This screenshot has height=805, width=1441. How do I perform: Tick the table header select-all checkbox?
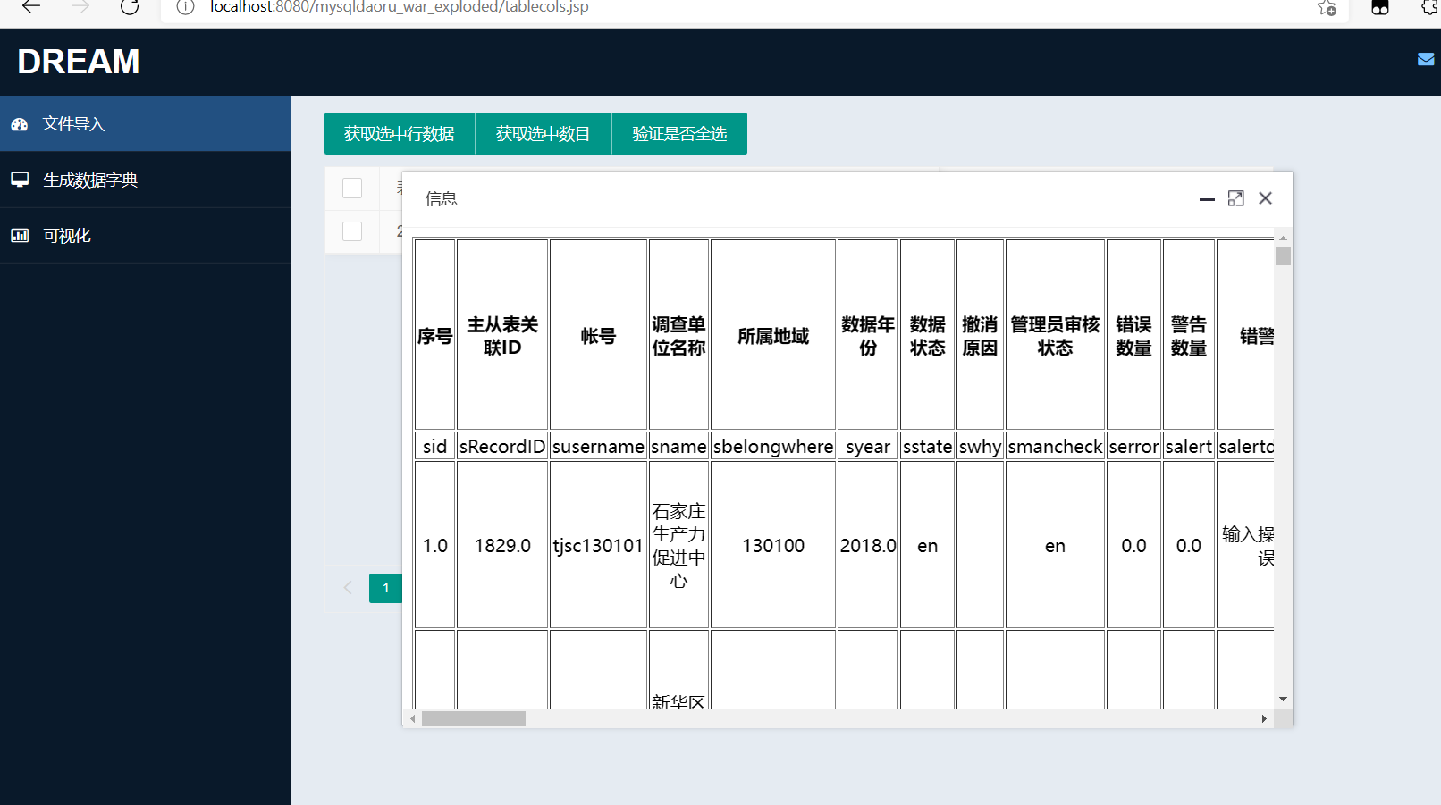pos(352,188)
